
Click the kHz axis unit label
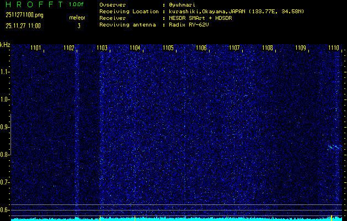(5, 45)
